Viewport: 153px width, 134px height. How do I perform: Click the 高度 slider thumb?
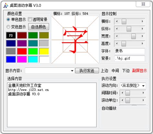click(124, 44)
